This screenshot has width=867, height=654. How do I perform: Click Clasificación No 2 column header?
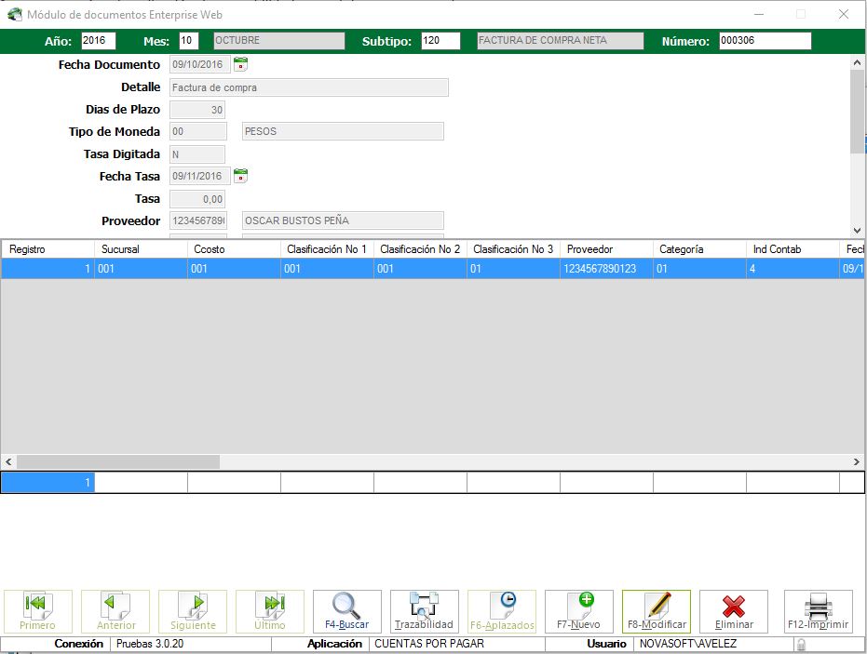pos(420,249)
